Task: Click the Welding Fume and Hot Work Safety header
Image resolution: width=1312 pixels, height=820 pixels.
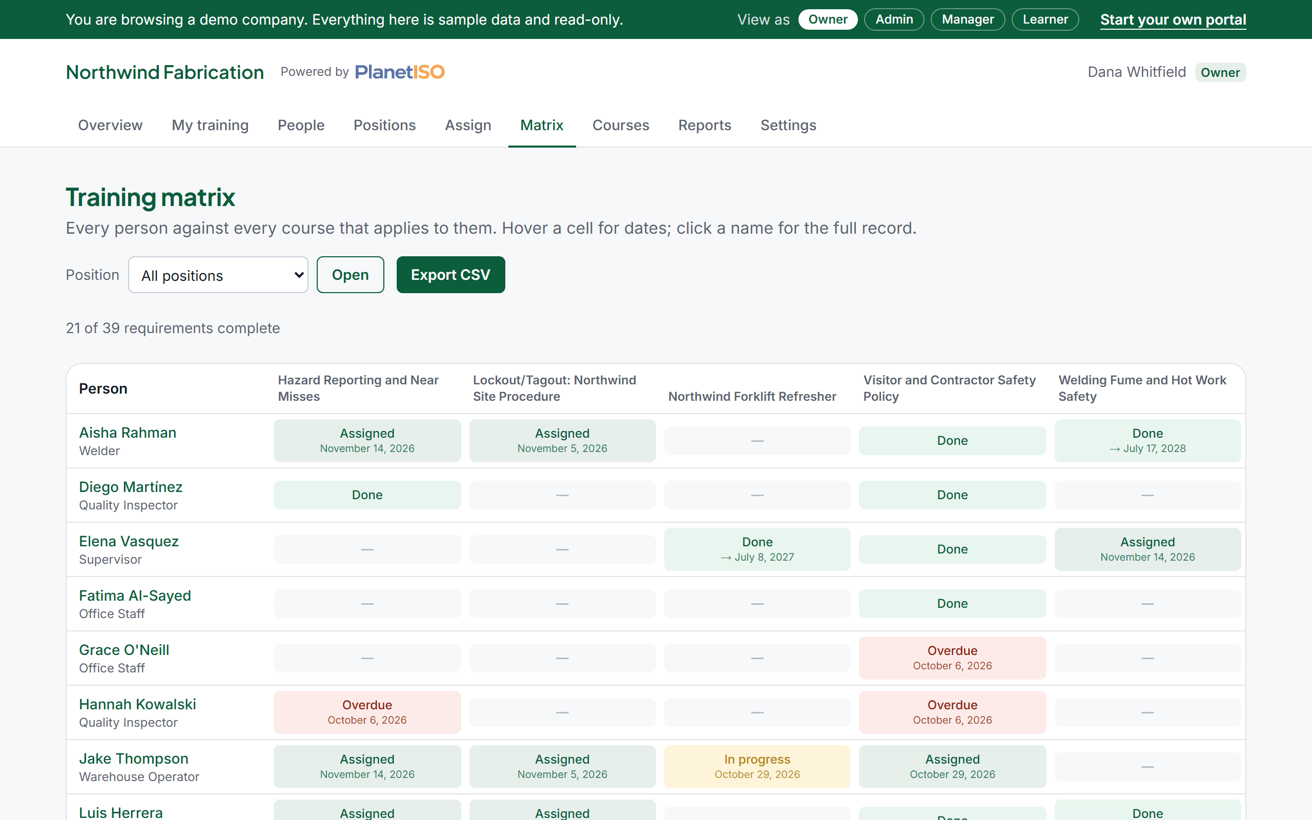Action: [1142, 388]
